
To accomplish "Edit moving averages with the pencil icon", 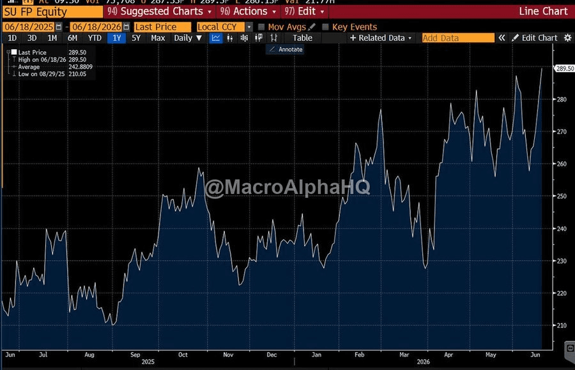I will (312, 27).
